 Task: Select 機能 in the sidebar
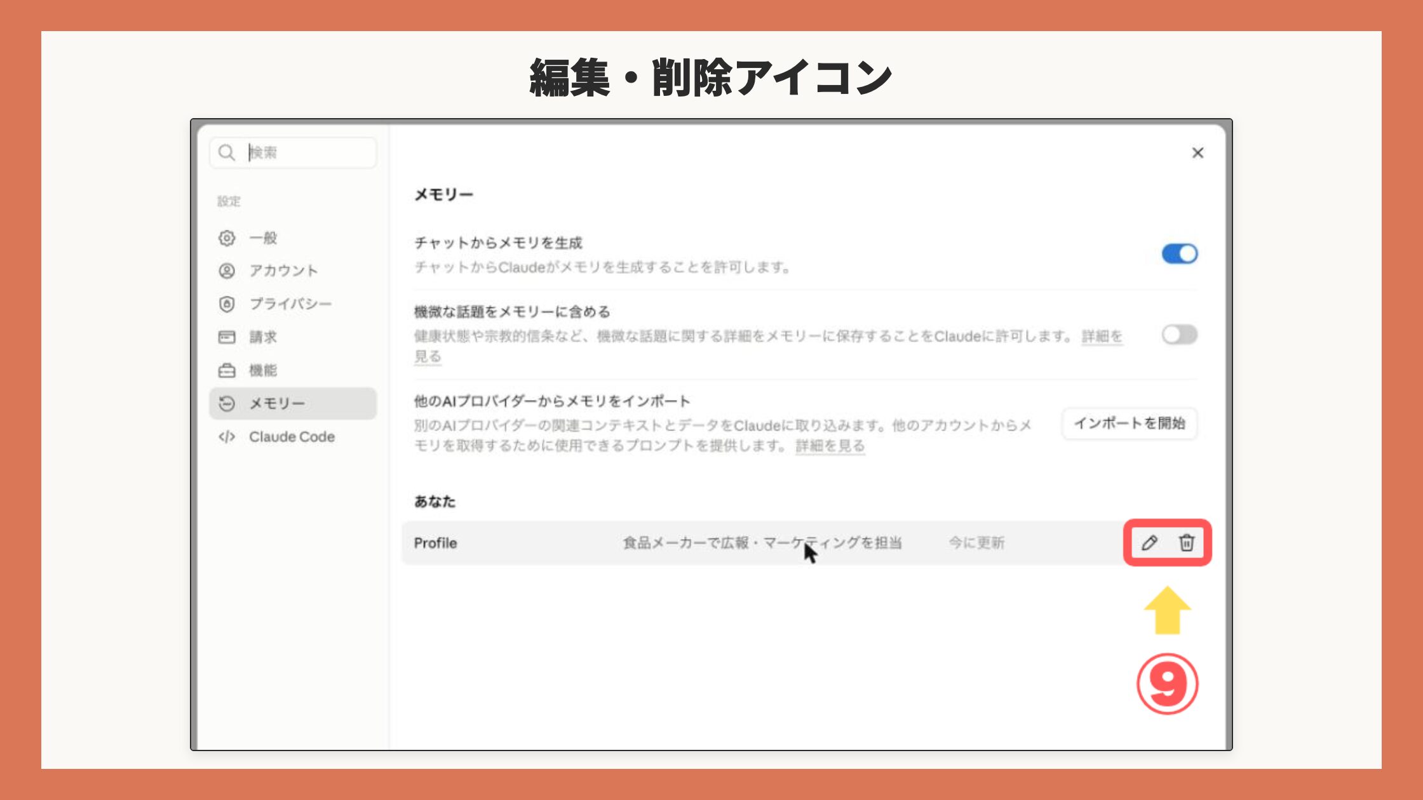293,370
